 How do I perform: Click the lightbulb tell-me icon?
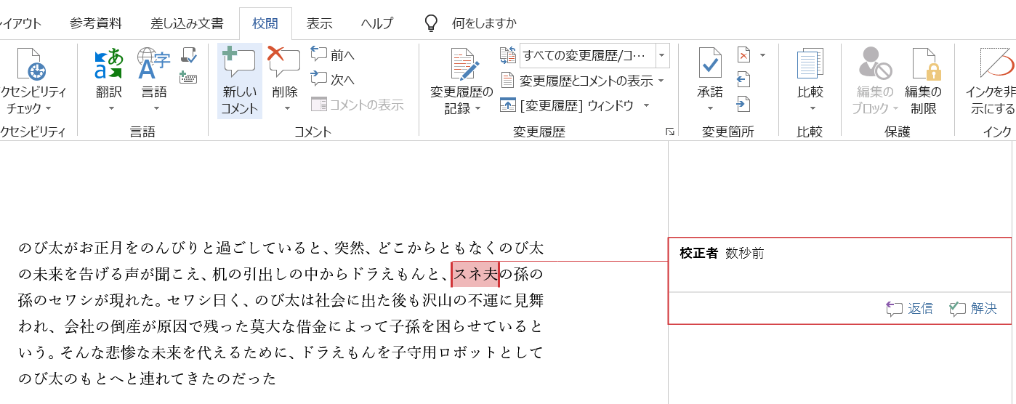432,23
